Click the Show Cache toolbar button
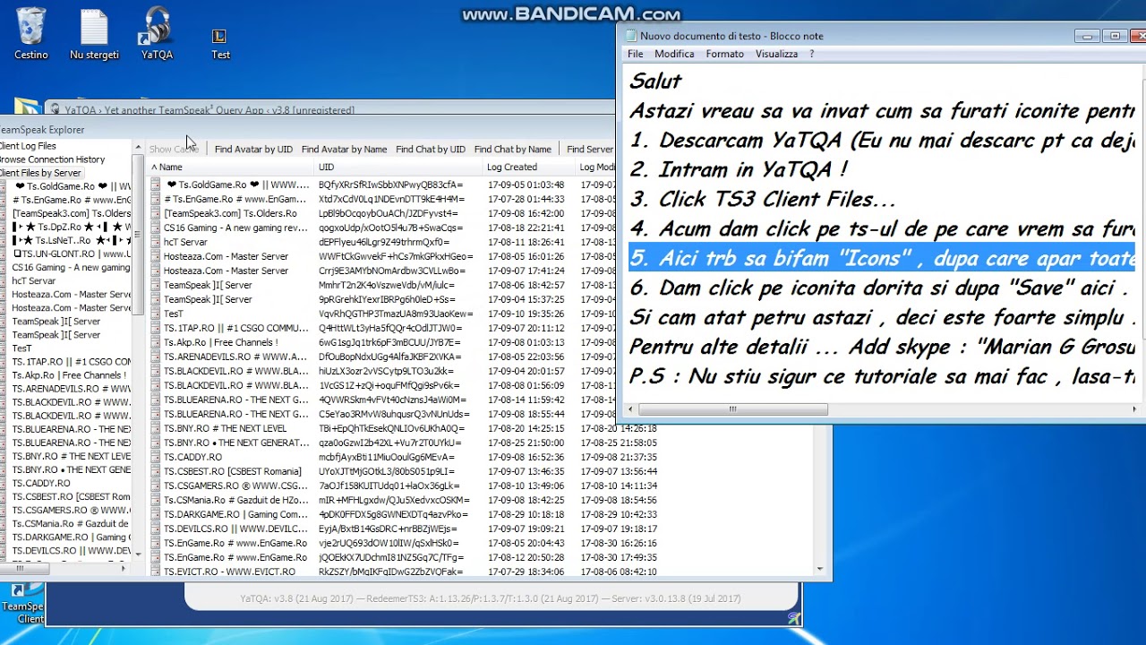 (173, 149)
